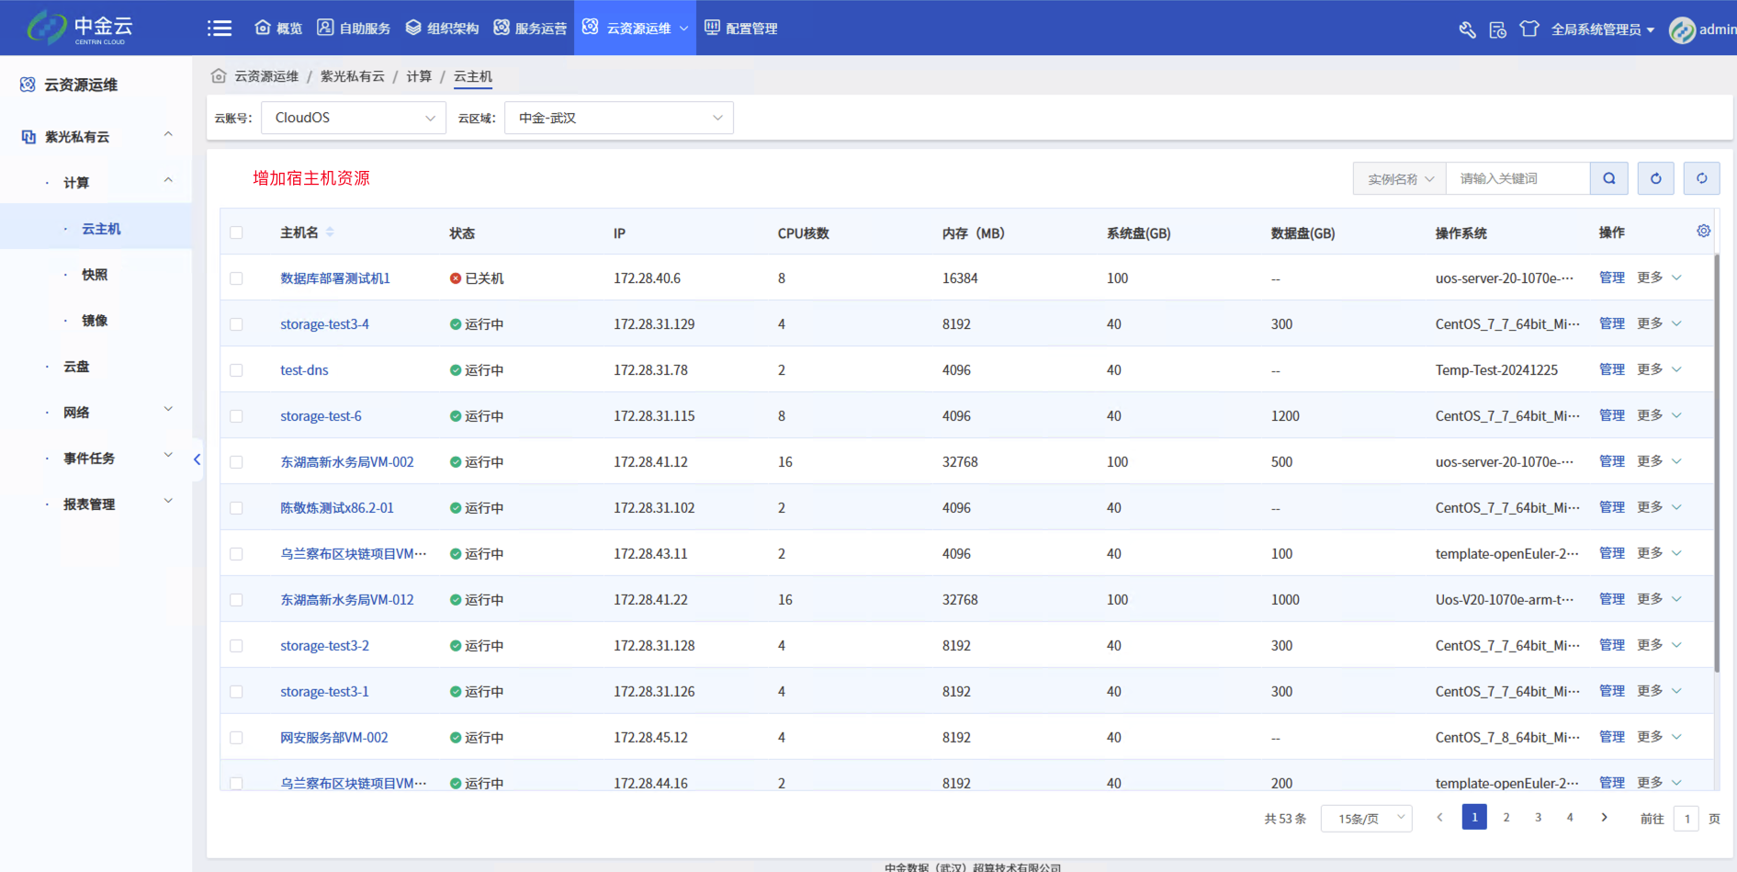The width and height of the screenshot is (1737, 872).
Task: Click the 紫光私有云 sidebar icon
Action: (x=28, y=137)
